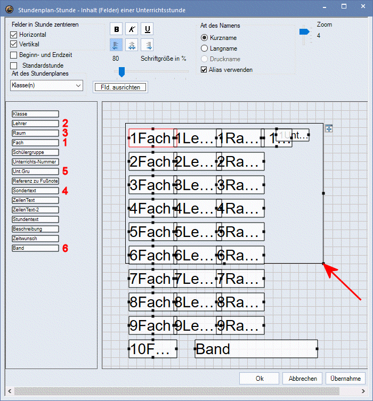Screen dimensions: 373x401
Task: Disable the Alias verwenden checkbox
Action: (x=204, y=69)
